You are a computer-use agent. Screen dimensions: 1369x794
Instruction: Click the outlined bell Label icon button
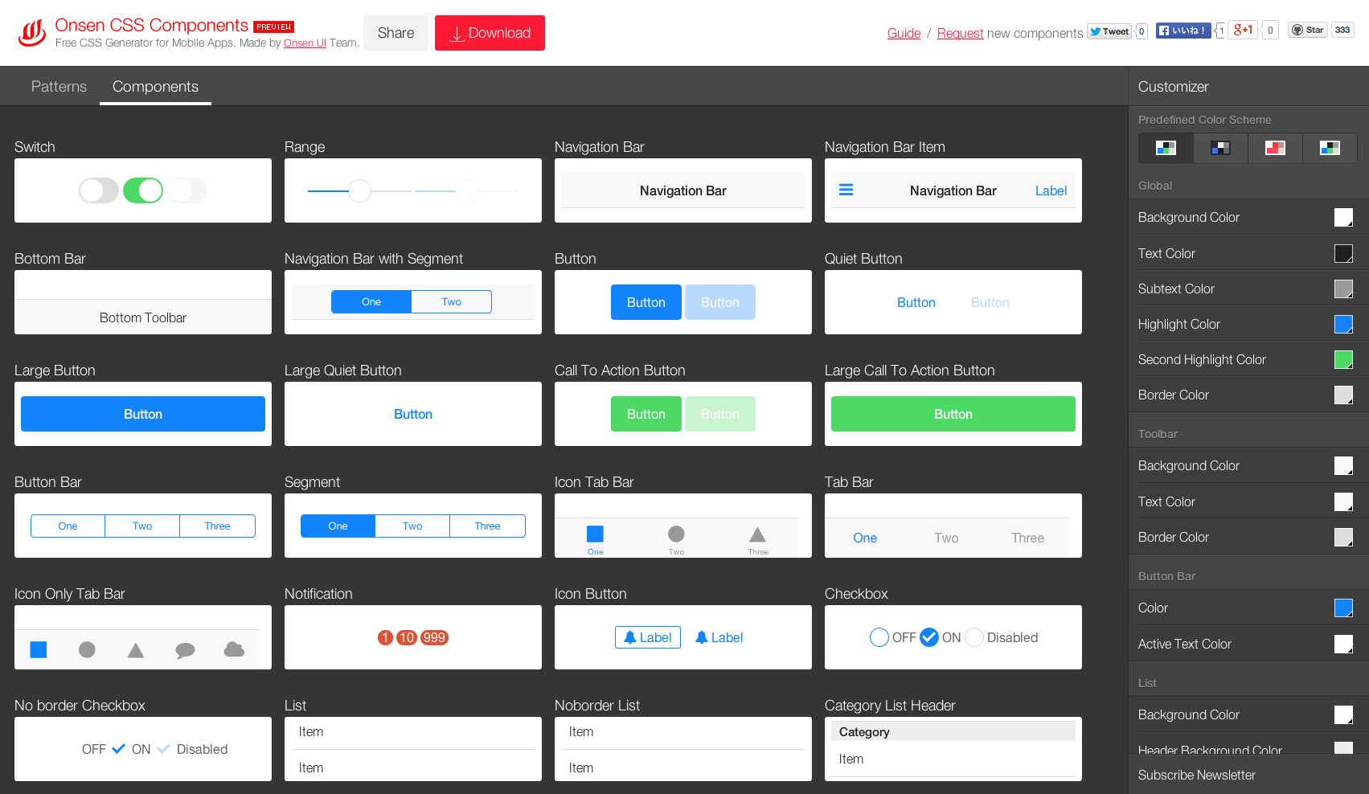(647, 637)
